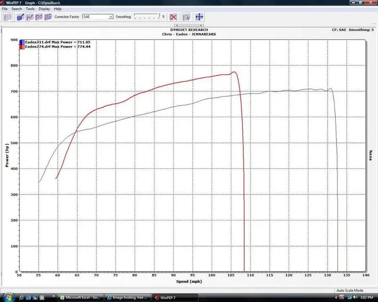Click the red security shield tray icon

tap(342, 297)
